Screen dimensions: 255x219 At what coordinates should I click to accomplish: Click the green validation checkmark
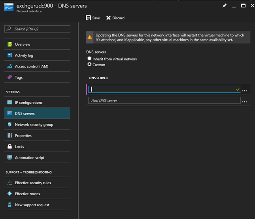coord(238,89)
